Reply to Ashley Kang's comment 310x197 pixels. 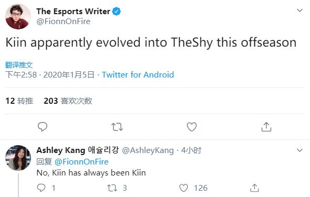tap(42, 188)
